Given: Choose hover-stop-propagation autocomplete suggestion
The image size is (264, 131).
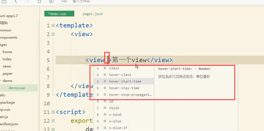Looking at the screenshot, I should [124, 95].
